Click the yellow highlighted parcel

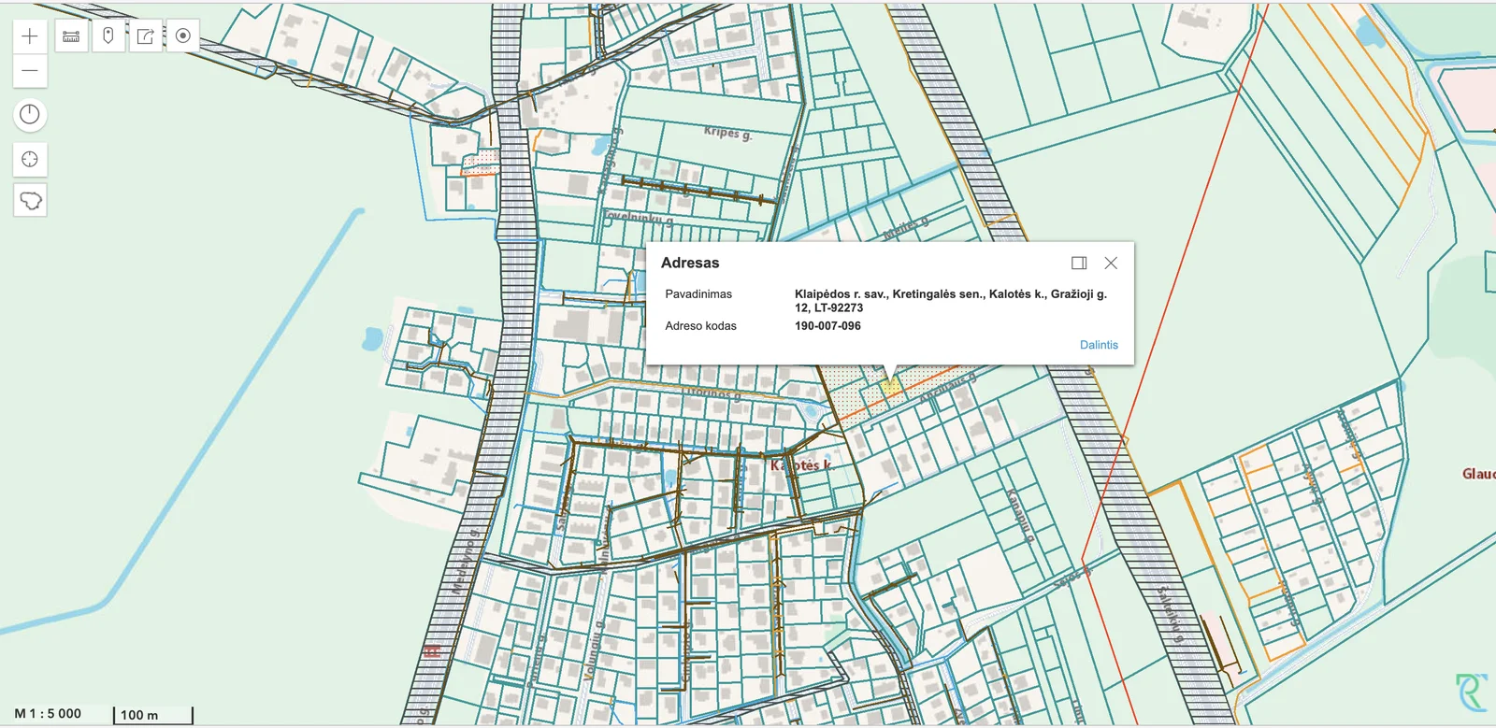891,385
